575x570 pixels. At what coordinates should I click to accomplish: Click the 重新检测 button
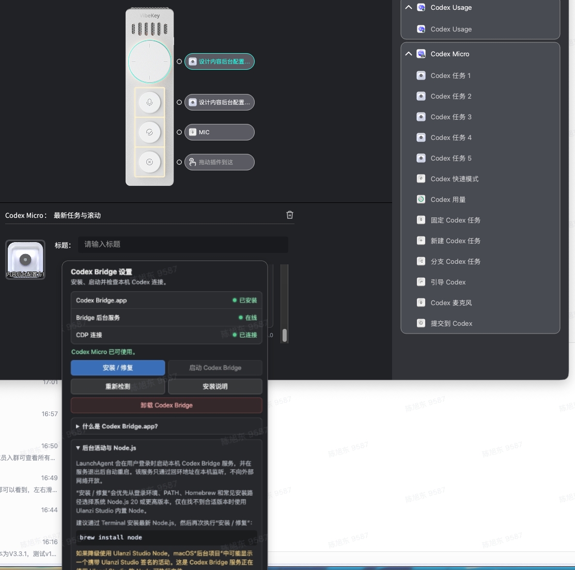[118, 386]
